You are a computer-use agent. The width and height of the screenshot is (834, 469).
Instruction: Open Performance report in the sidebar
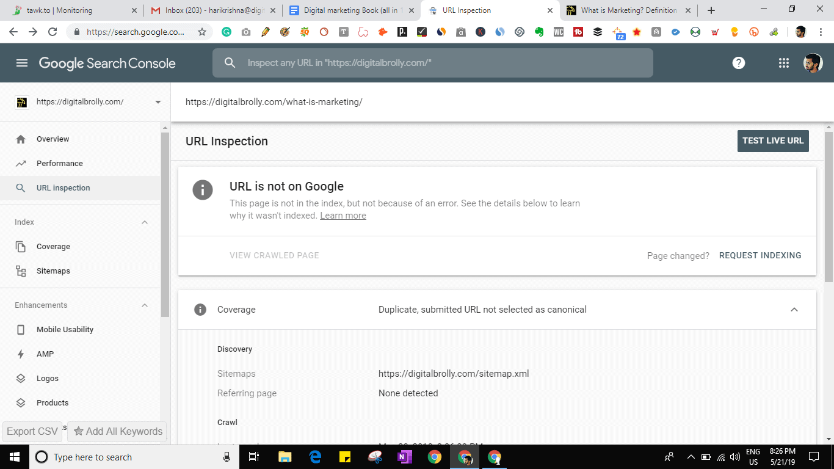[80, 164]
